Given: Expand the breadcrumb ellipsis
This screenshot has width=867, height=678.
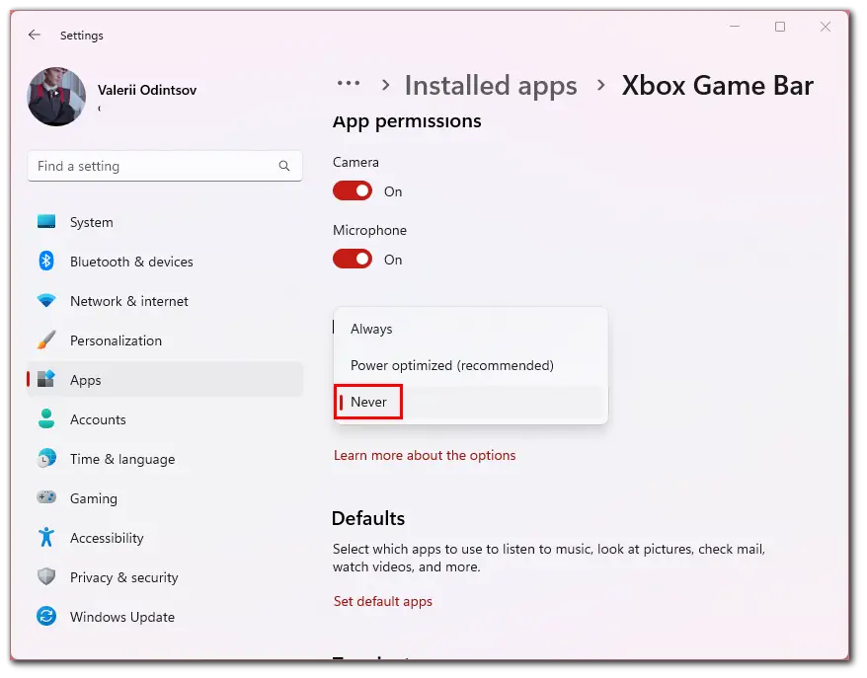Looking at the screenshot, I should [349, 84].
